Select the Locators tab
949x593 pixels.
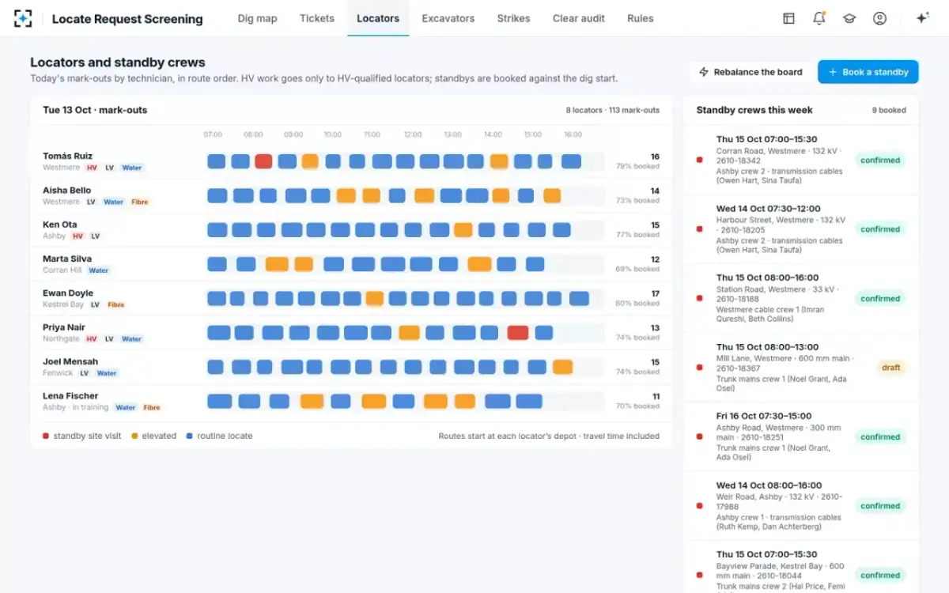[378, 18]
